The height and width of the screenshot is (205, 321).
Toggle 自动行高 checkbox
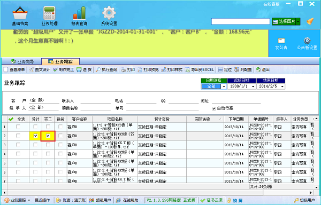(x=214, y=108)
